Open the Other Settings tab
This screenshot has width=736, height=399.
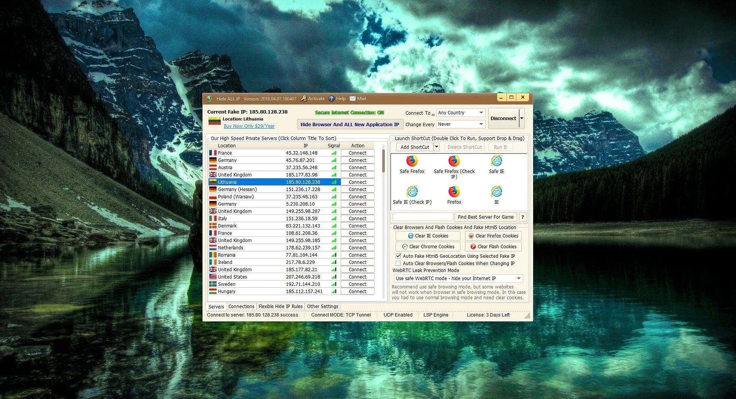tap(322, 307)
